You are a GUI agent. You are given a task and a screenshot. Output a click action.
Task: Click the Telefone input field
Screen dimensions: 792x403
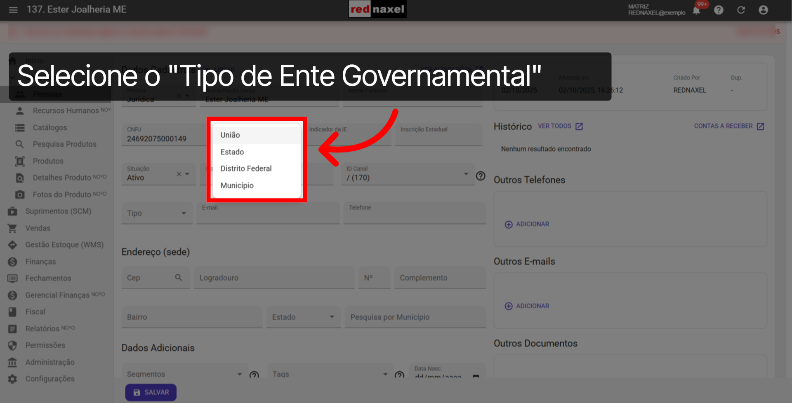click(x=414, y=213)
